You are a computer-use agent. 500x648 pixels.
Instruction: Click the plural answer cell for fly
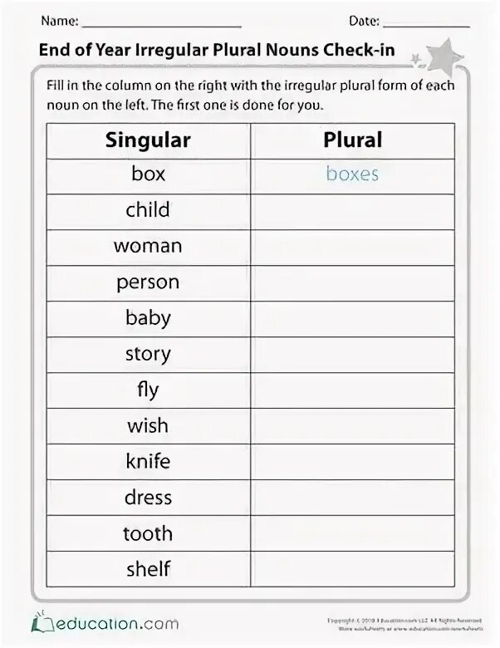pyautogui.click(x=352, y=390)
